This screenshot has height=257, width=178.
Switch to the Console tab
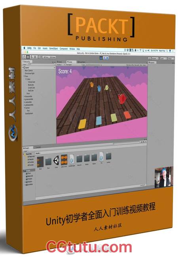(x=38, y=147)
